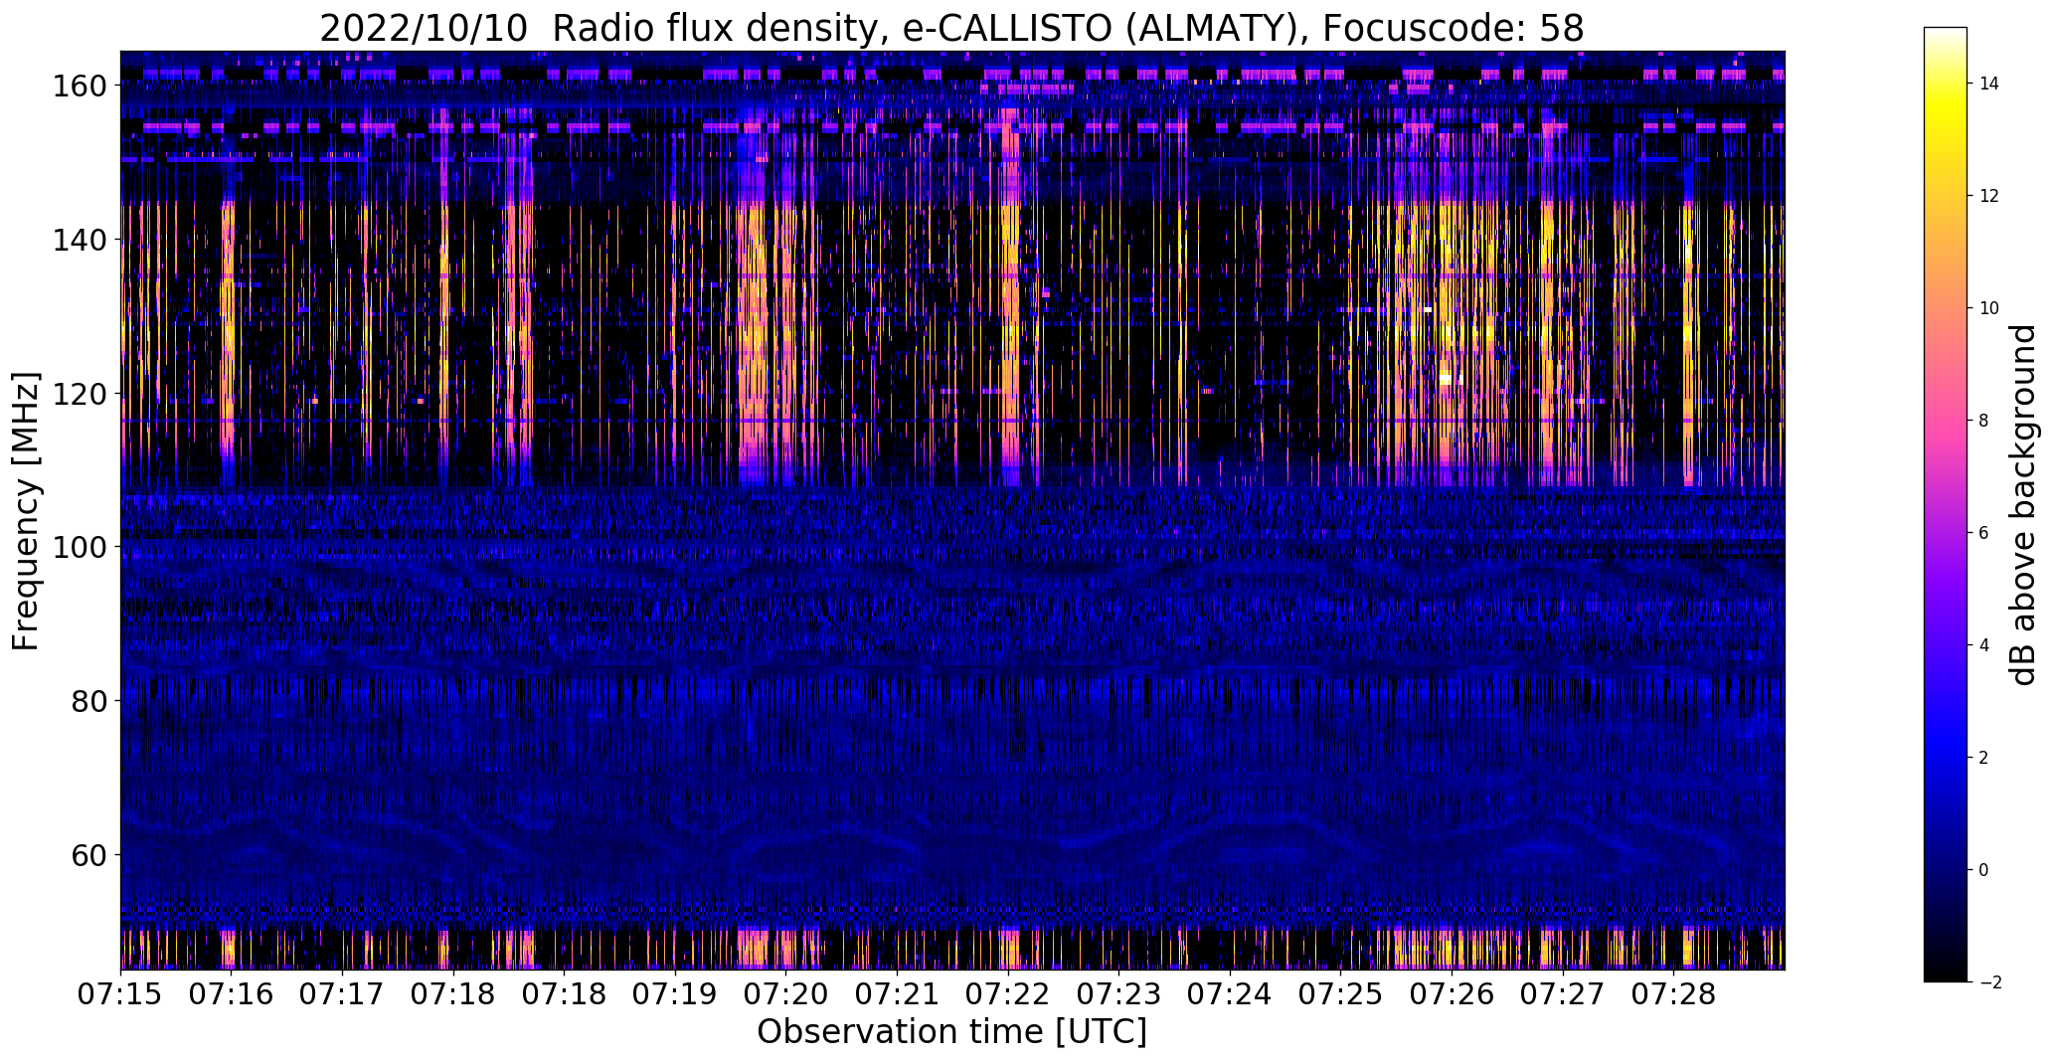2054x1061 pixels.
Task: Click the 07:23 time tick label
Action: [1118, 994]
